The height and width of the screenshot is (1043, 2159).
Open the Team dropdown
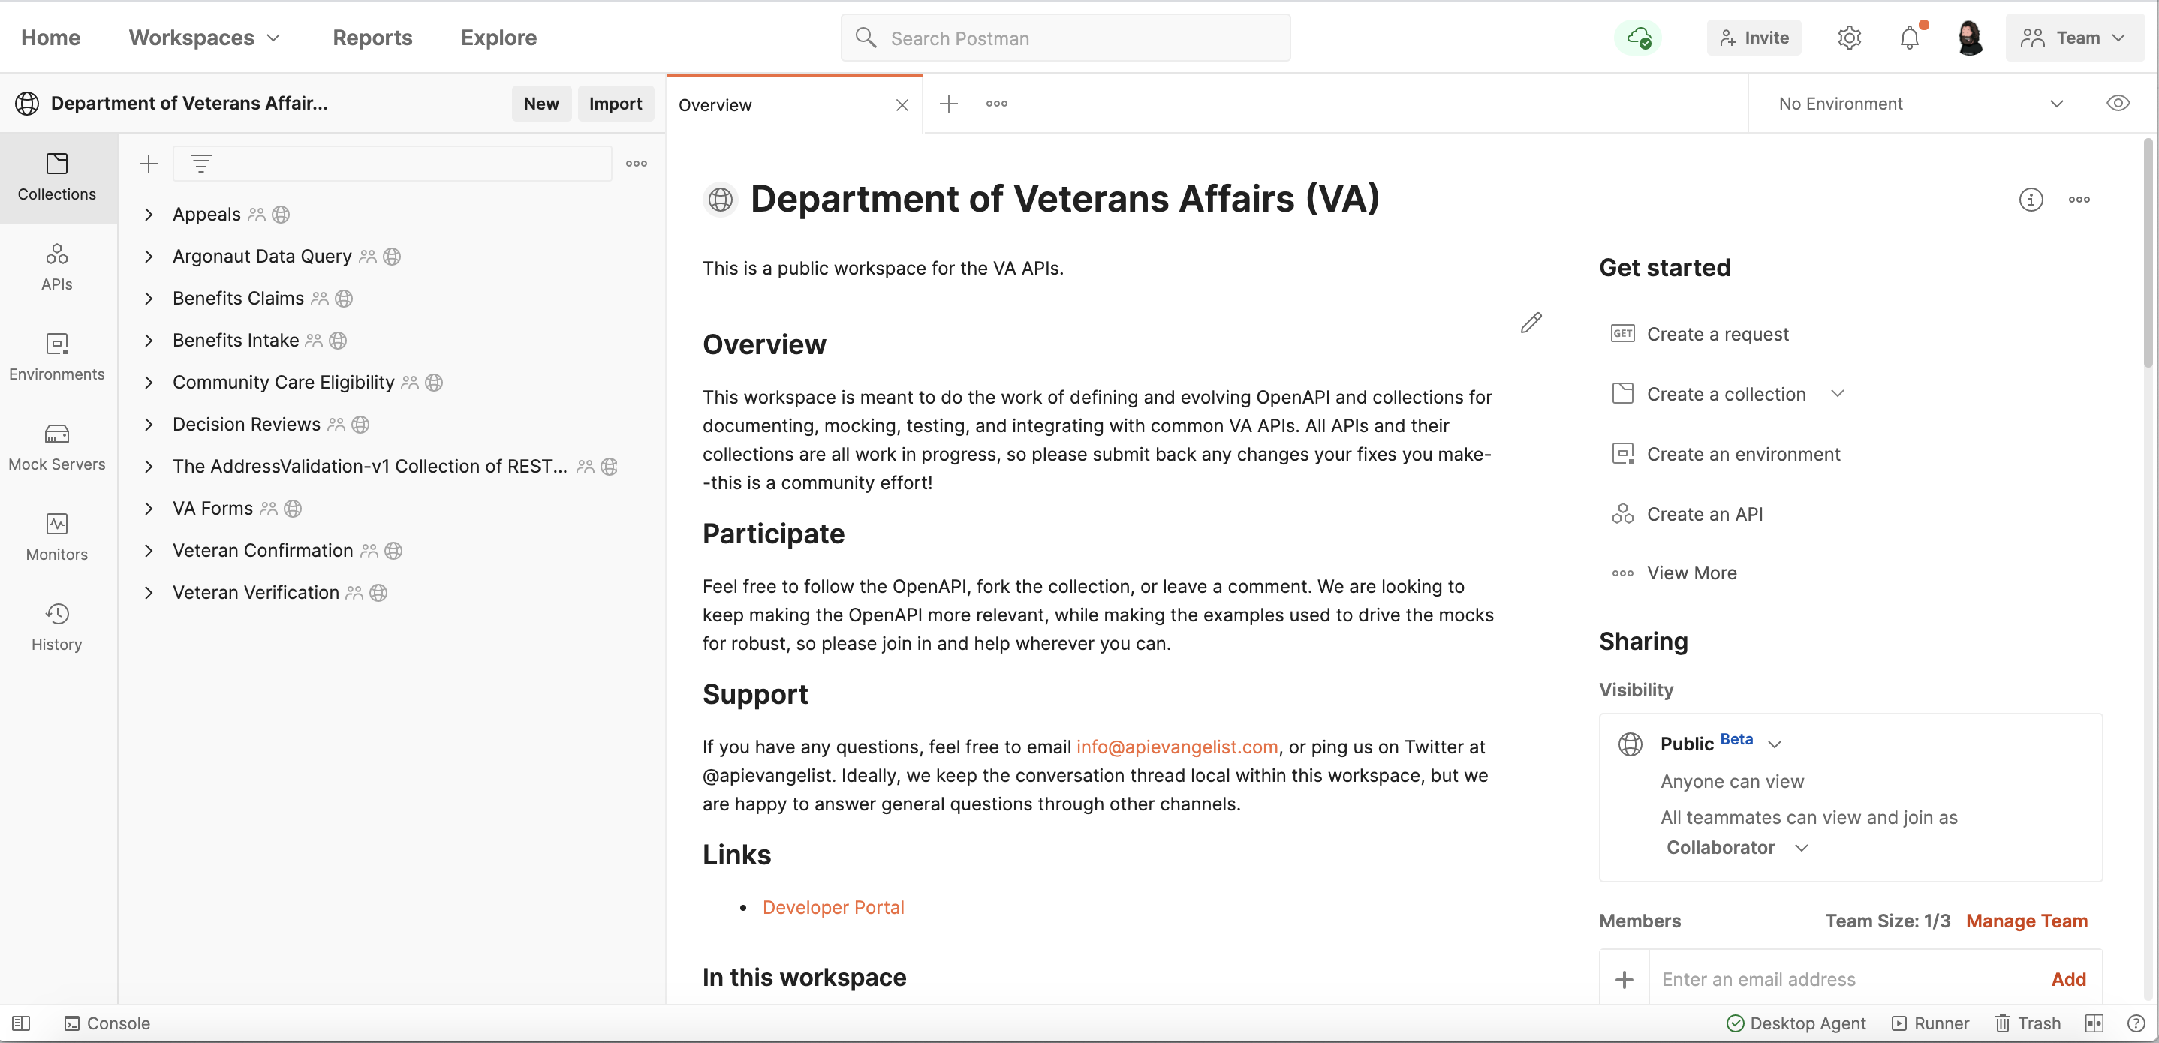2073,38
